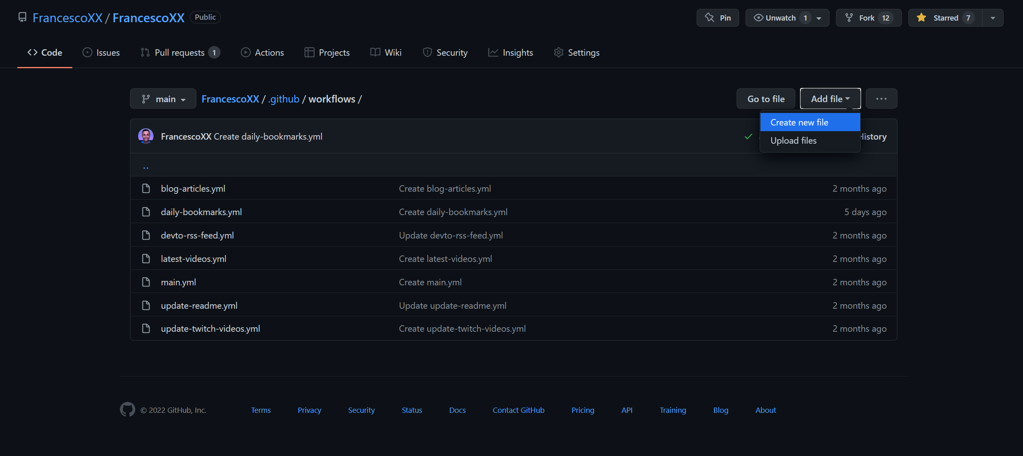Open the Pull requests tab
This screenshot has height=456, width=1023.
tap(180, 52)
